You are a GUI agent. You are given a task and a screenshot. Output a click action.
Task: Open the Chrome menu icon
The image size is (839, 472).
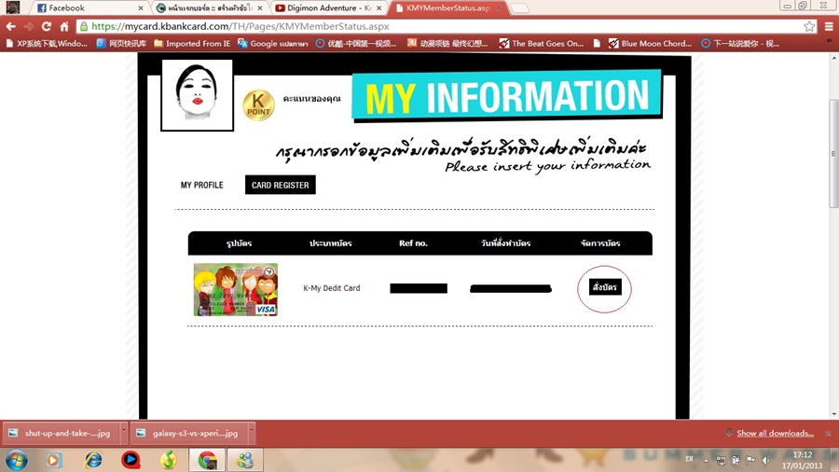coord(829,26)
